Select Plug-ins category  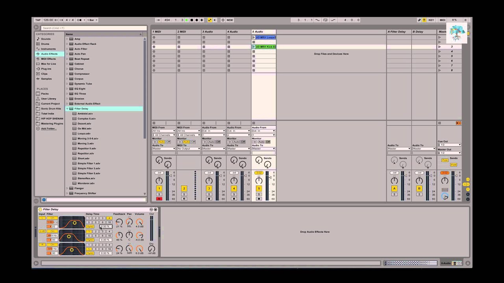tap(46, 69)
